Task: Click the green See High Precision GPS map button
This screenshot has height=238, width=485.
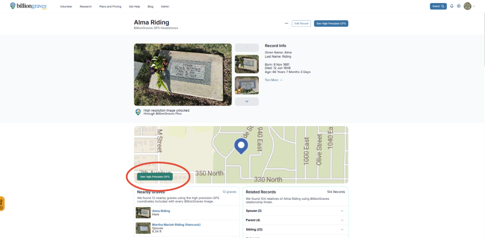Action: (x=155, y=176)
